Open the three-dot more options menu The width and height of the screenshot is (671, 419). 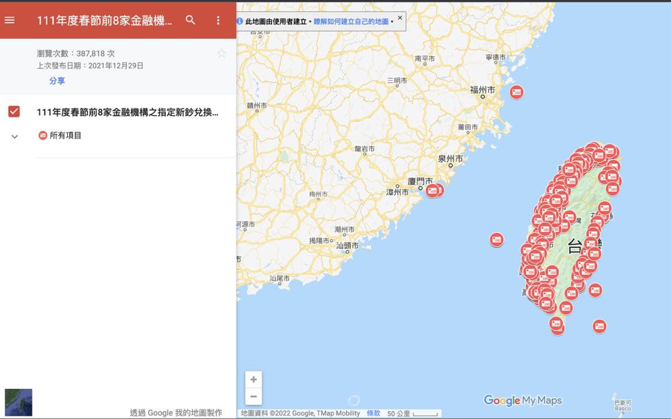click(218, 20)
